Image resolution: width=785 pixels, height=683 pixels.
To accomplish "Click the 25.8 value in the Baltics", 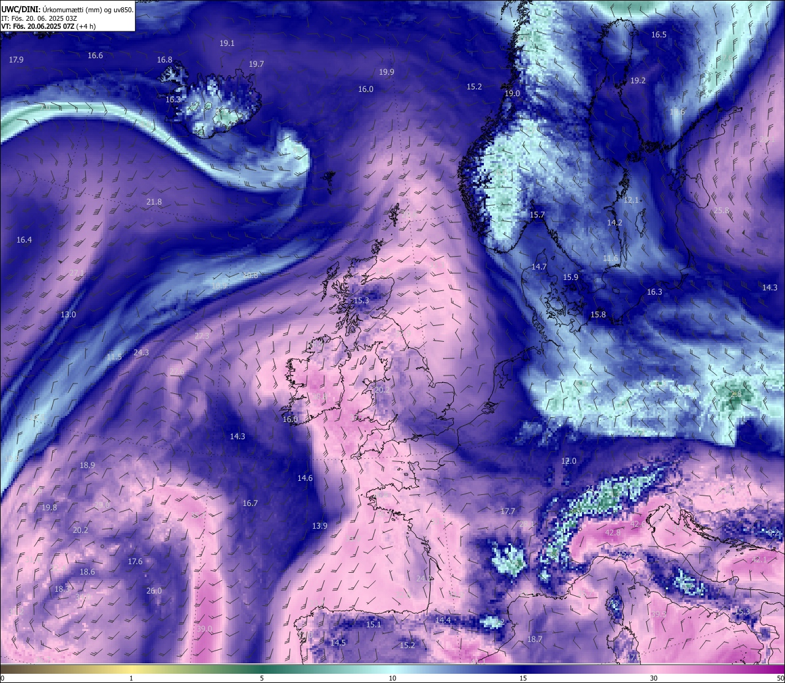I will click(722, 210).
